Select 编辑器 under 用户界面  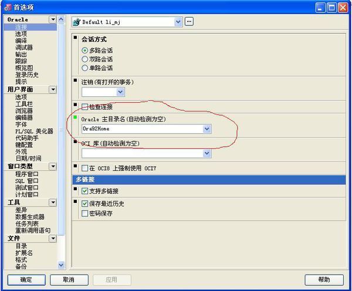(x=24, y=117)
